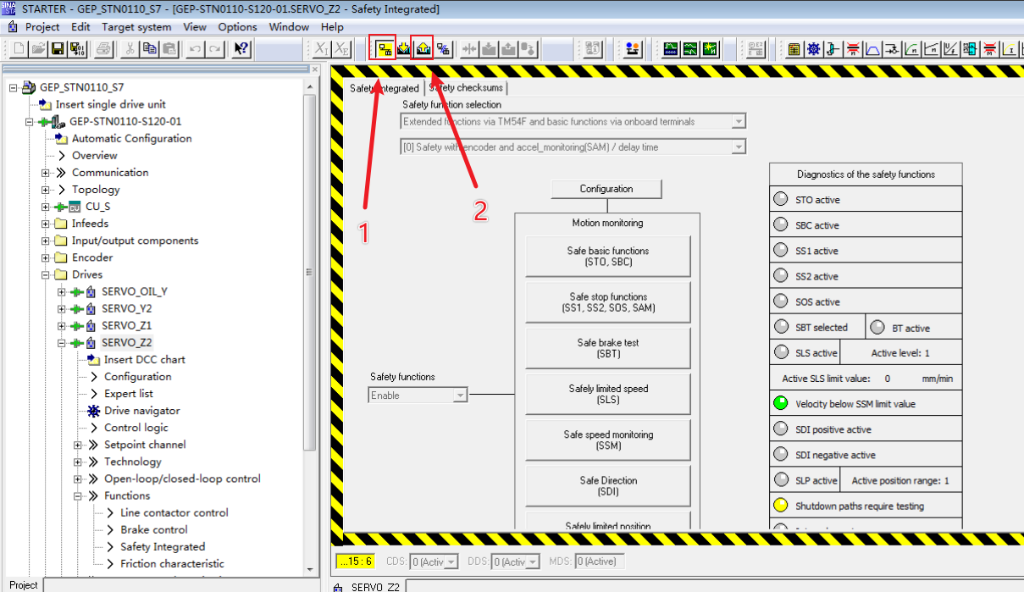This screenshot has width=1024, height=592.
Task: Click the Connect to target devices toolbar icon
Action: click(x=385, y=49)
